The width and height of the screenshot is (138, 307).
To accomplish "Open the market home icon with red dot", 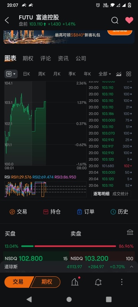I will tap(75, 282).
